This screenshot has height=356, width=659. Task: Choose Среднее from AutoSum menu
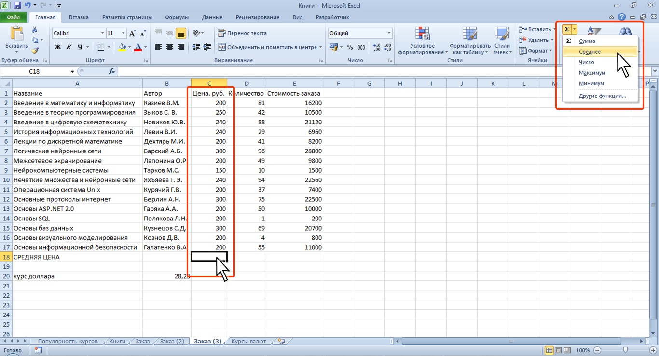click(x=600, y=52)
